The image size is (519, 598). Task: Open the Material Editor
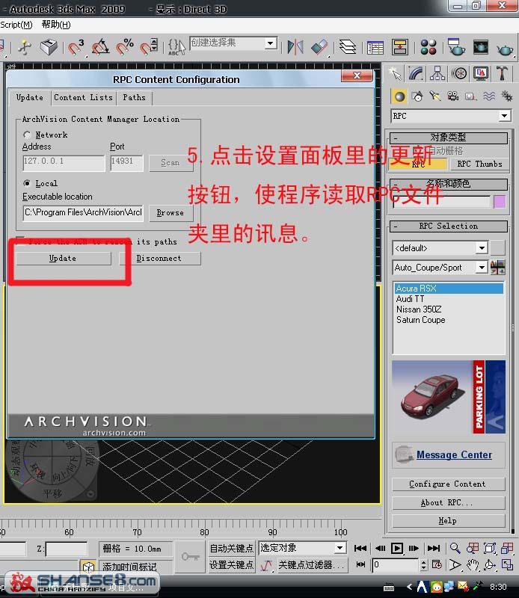point(429,47)
